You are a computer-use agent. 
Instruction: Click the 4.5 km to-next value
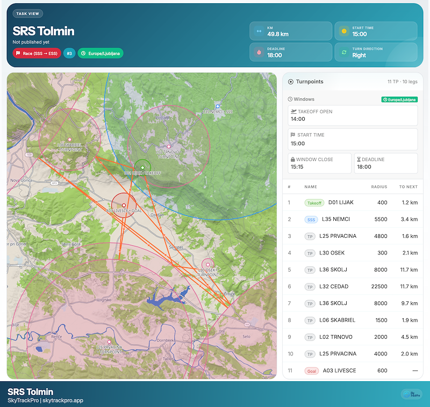coord(410,337)
